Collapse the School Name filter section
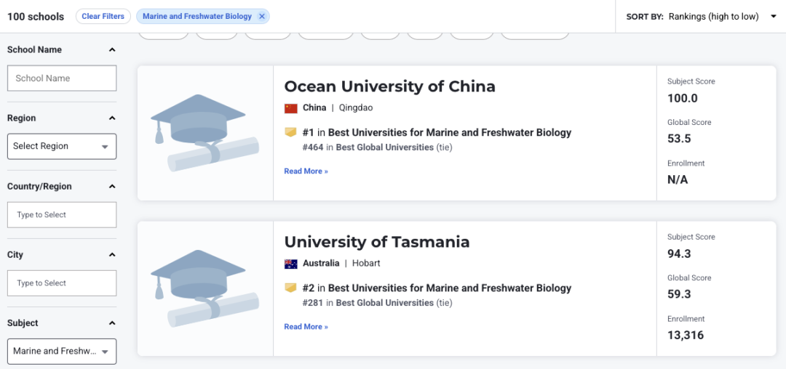786x369 pixels. click(112, 50)
